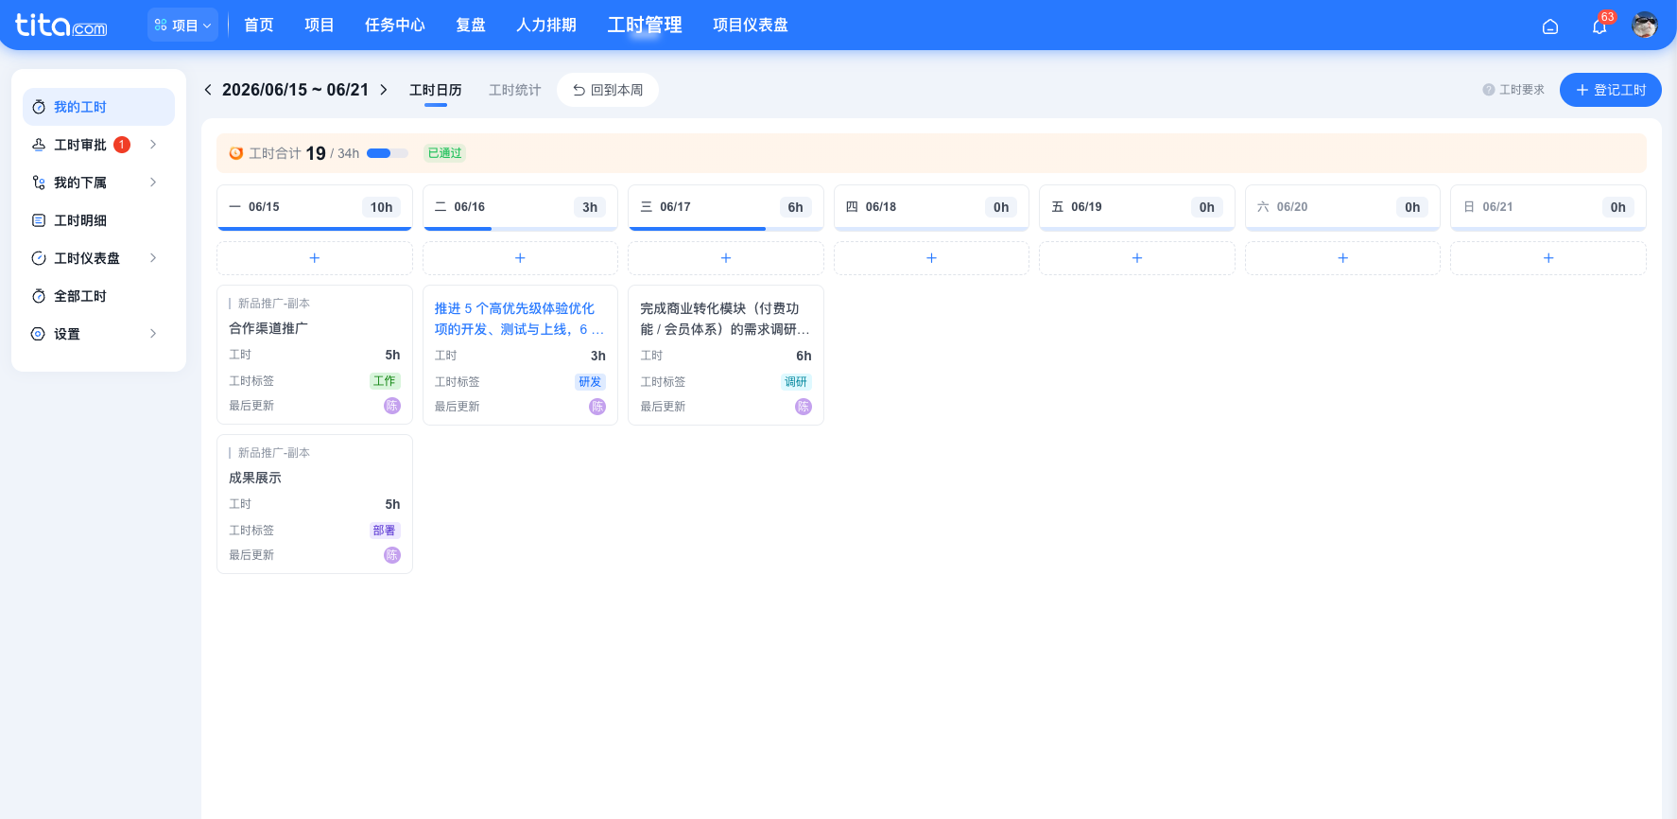Click the 部署 tag label
Image resolution: width=1677 pixels, height=819 pixels.
click(x=385, y=531)
